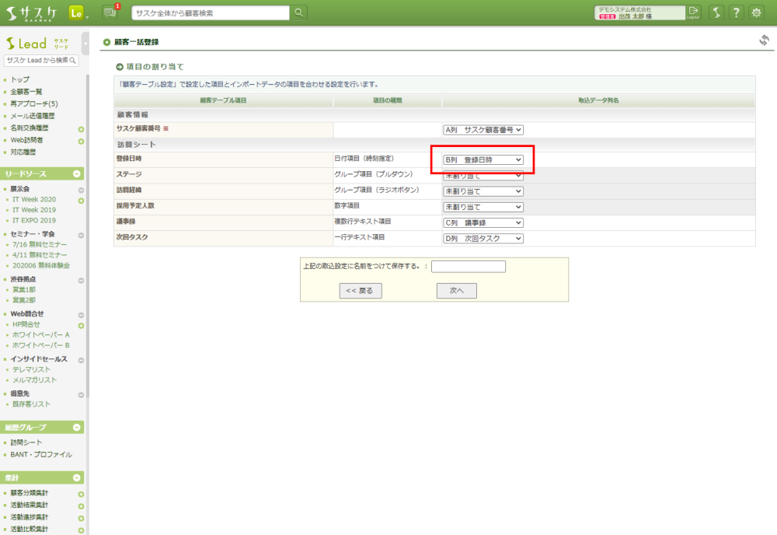
Task: Click the Saaske S icon in header
Action: pos(716,13)
